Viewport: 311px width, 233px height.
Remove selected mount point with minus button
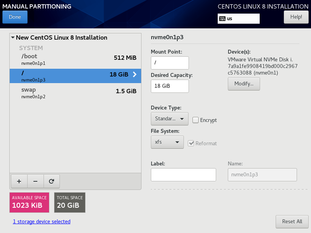[x=35, y=181]
